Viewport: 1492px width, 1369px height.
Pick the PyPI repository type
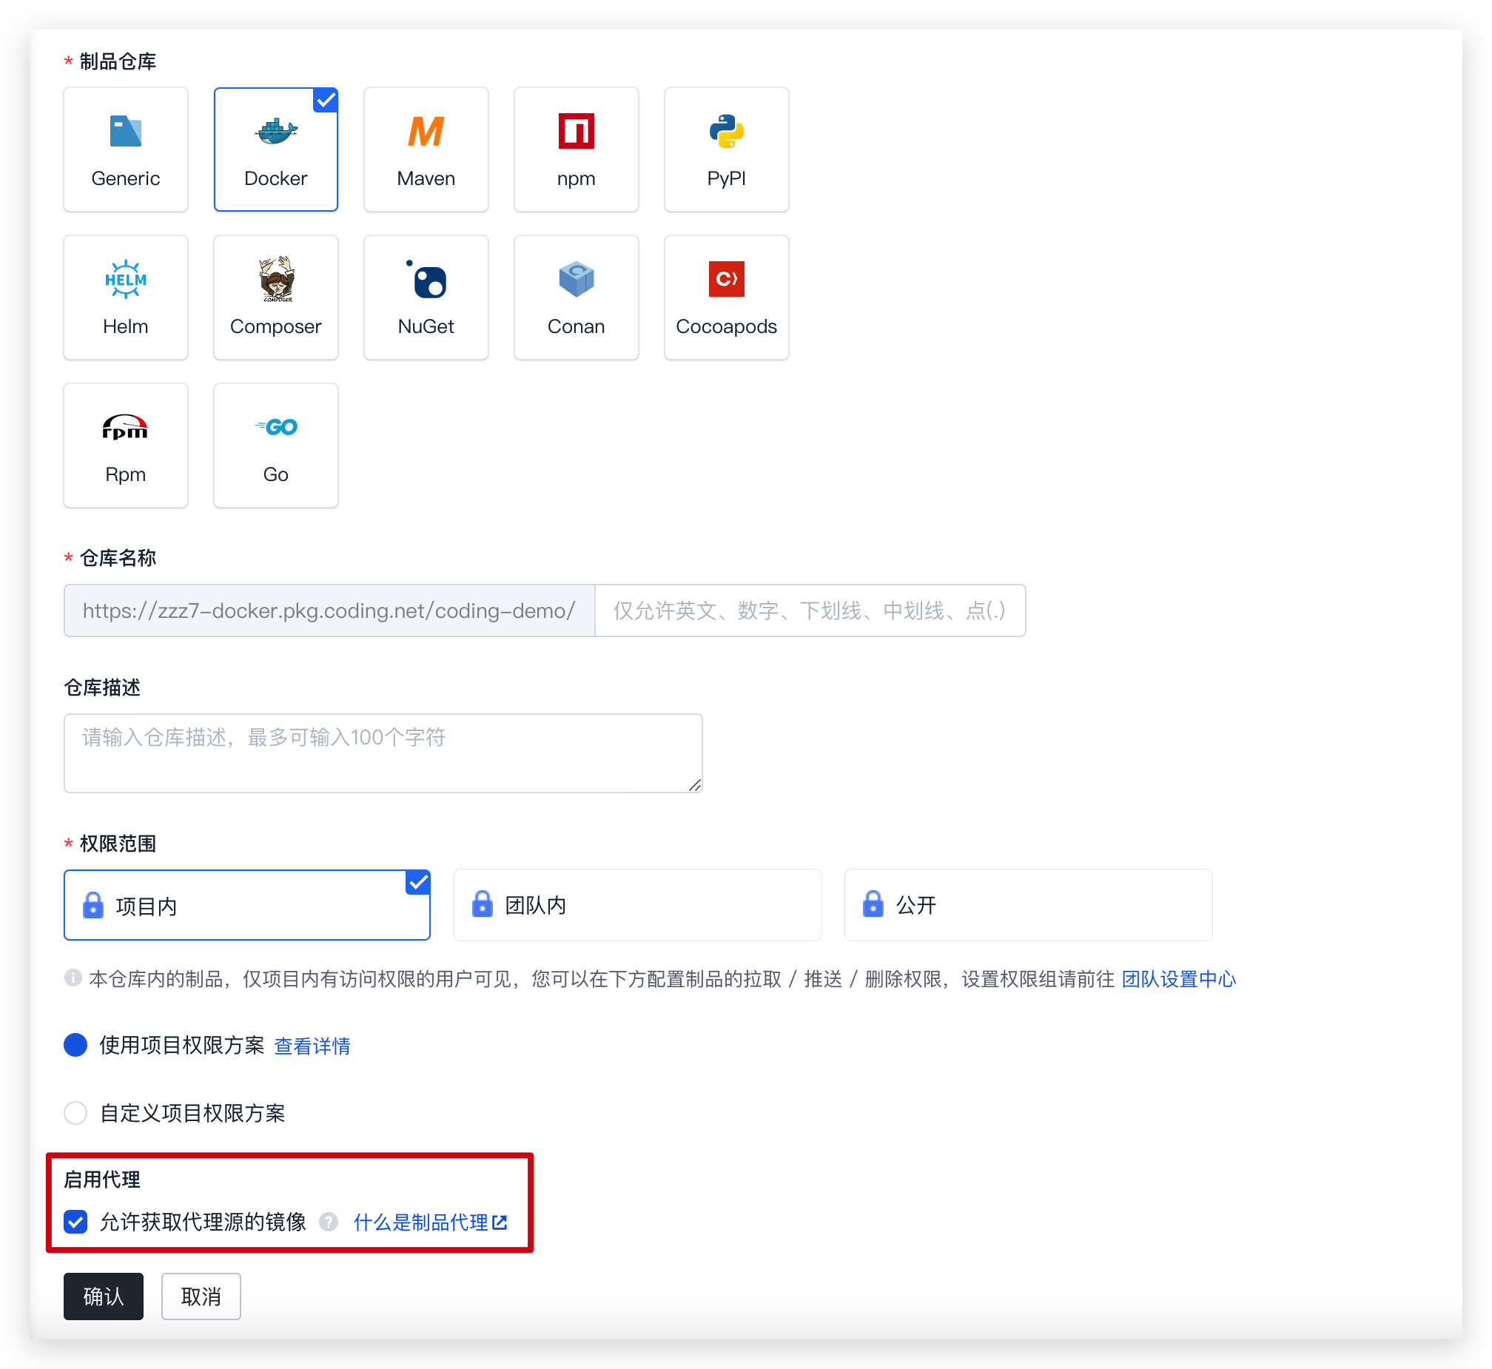[x=726, y=149]
